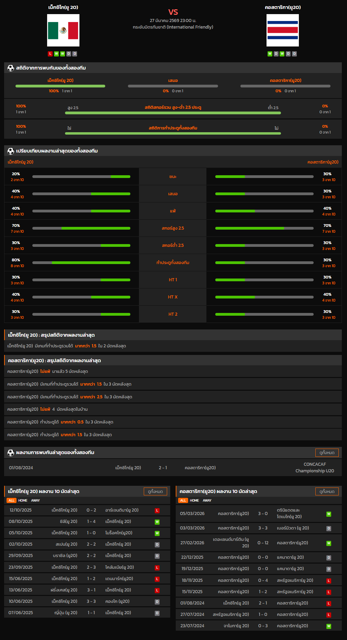Click the Costa Rica U20 flag image
This screenshot has height=640, width=347.
[x=282, y=30]
